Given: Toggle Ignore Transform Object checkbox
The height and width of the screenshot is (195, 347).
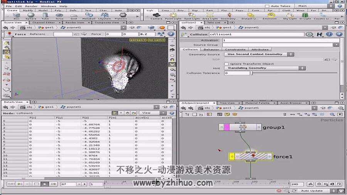Looking at the screenshot, I should (226, 64).
